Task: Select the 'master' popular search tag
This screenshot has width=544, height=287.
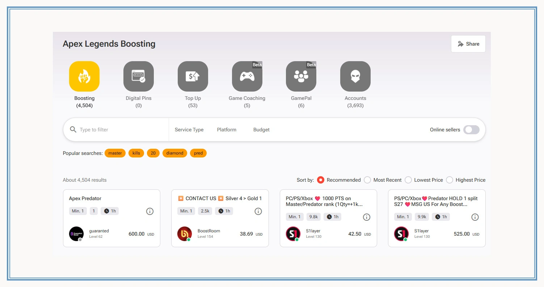Action: tap(115, 153)
